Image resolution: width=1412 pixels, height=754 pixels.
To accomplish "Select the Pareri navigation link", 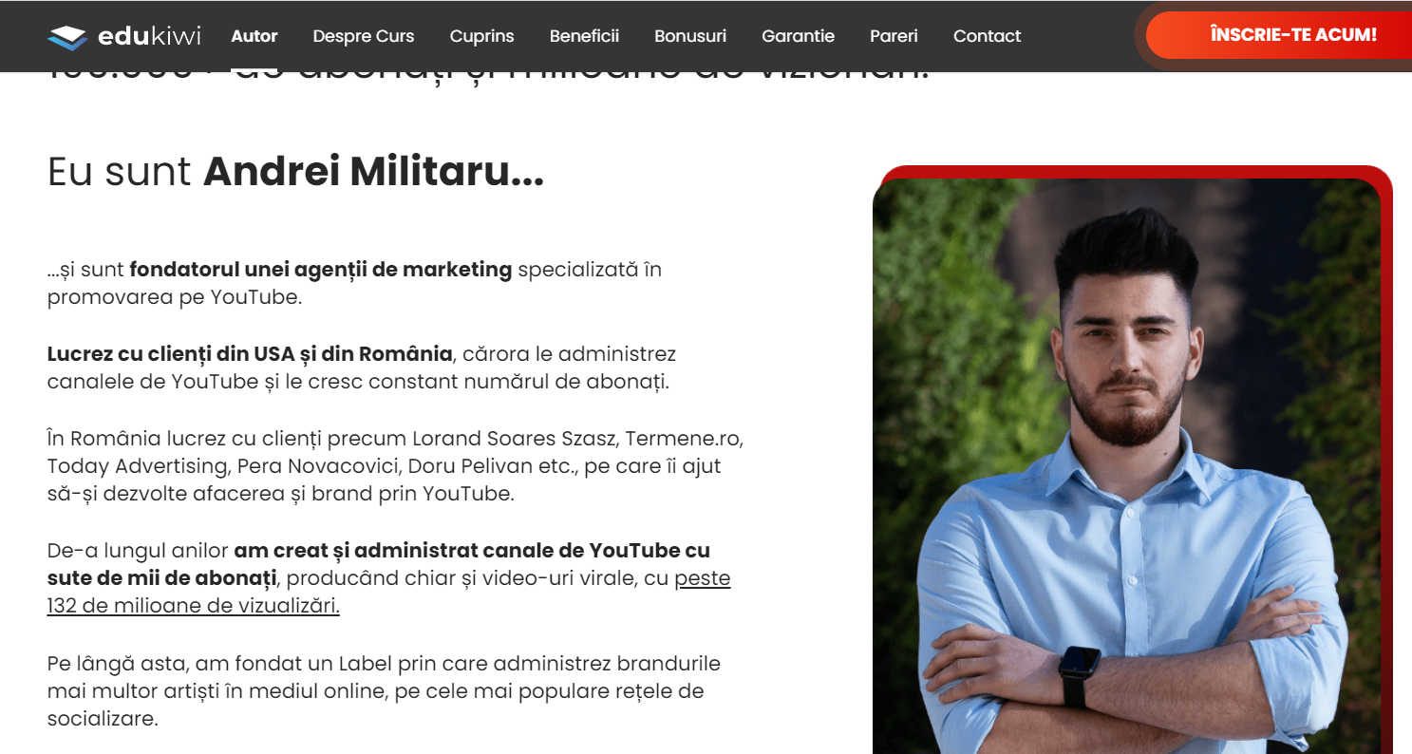I will pyautogui.click(x=894, y=36).
